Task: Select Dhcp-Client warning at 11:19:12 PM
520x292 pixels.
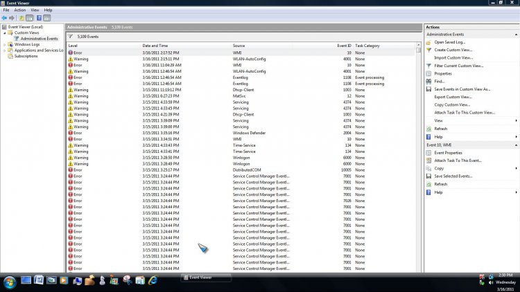Action: click(241, 90)
